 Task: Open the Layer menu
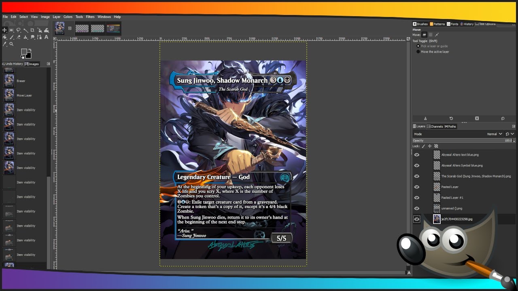tap(57, 17)
